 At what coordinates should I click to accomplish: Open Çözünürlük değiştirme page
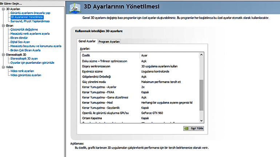click(x=24, y=29)
